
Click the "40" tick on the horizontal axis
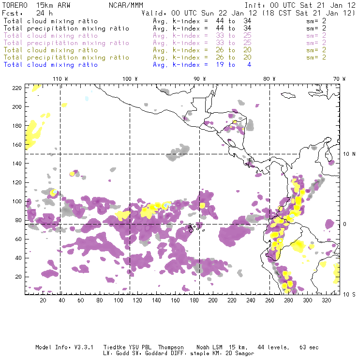coord(62,300)
